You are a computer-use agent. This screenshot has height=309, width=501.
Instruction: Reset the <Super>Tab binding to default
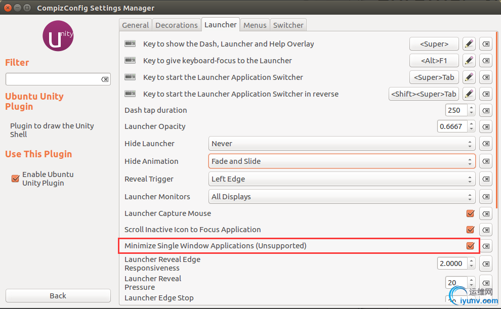pos(486,77)
